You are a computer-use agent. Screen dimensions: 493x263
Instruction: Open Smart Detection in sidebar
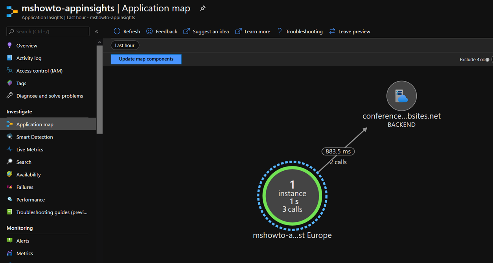[x=35, y=137]
